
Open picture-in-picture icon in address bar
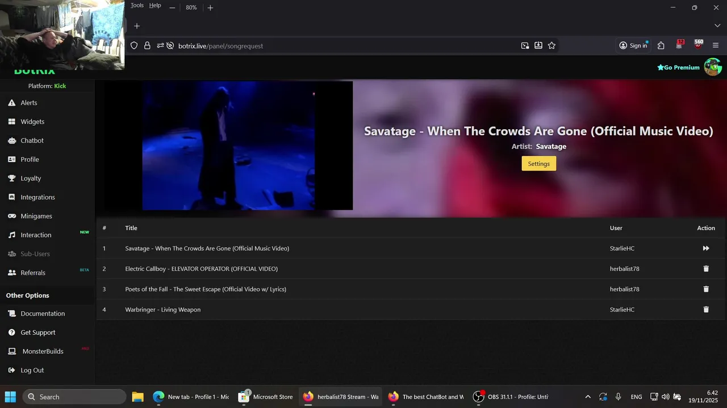pyautogui.click(x=525, y=46)
